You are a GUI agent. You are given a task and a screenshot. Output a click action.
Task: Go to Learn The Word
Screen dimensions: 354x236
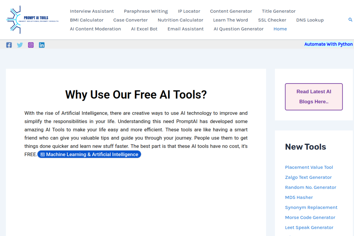(x=230, y=20)
